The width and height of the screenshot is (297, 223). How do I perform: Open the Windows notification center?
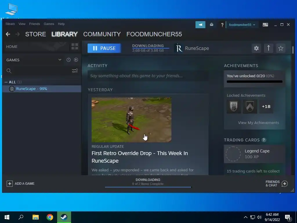(288, 218)
